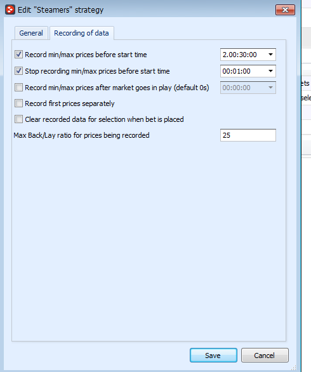Save the strategy settings
Image resolution: width=311 pixels, height=372 pixels.
(x=213, y=355)
